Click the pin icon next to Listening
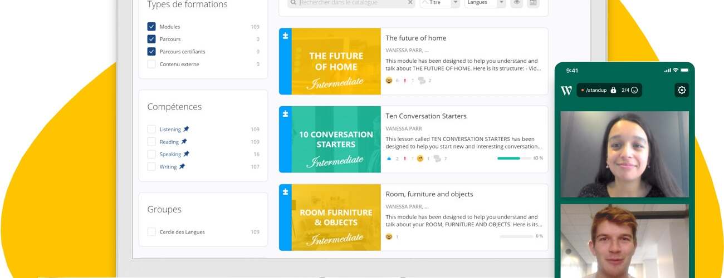The height and width of the screenshot is (278, 724). (186, 129)
